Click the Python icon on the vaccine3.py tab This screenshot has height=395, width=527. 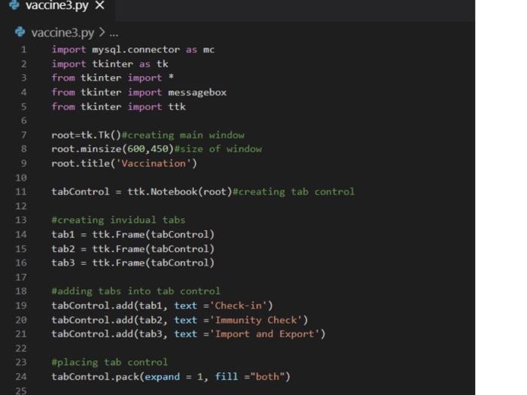(14, 5)
